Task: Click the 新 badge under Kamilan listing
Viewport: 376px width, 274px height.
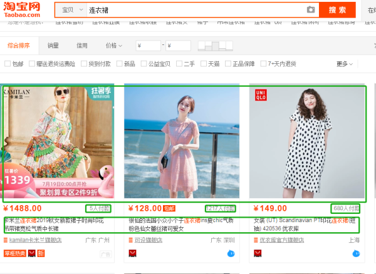Action: click(41, 253)
